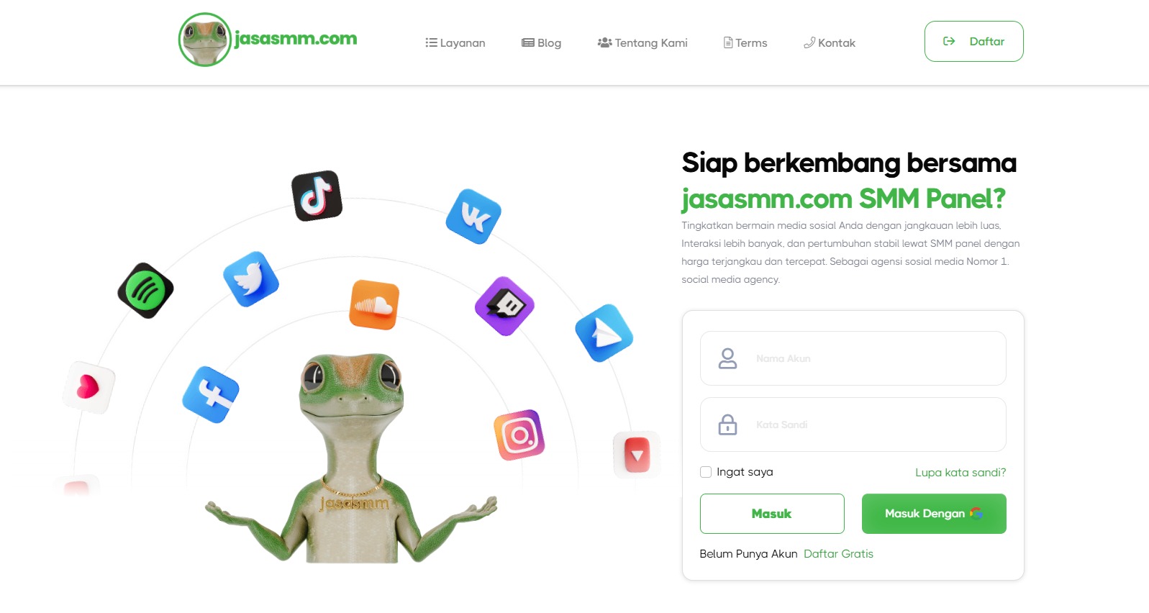Click the Masuk button
Screen dimensions: 1149x613
tap(772, 514)
